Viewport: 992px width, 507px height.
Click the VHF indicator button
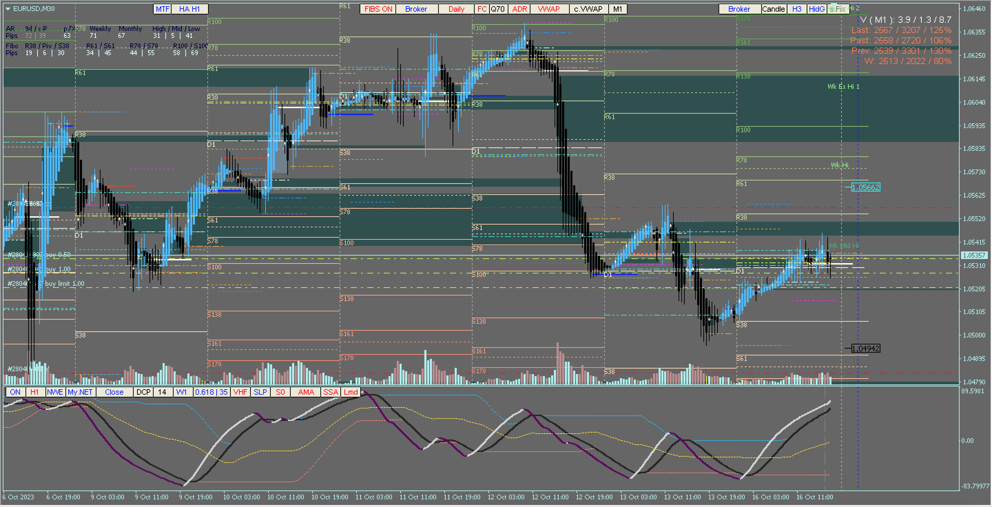click(x=240, y=392)
